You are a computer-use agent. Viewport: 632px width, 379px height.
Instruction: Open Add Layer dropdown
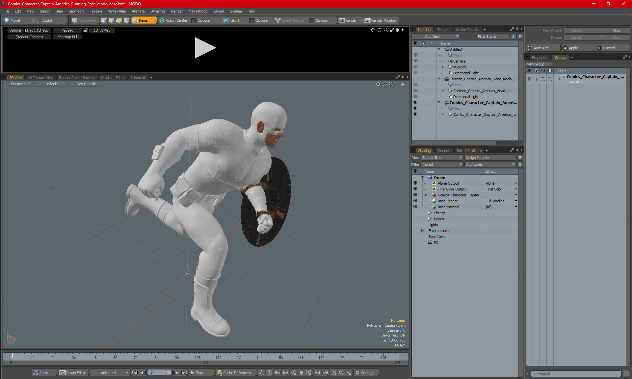490,164
